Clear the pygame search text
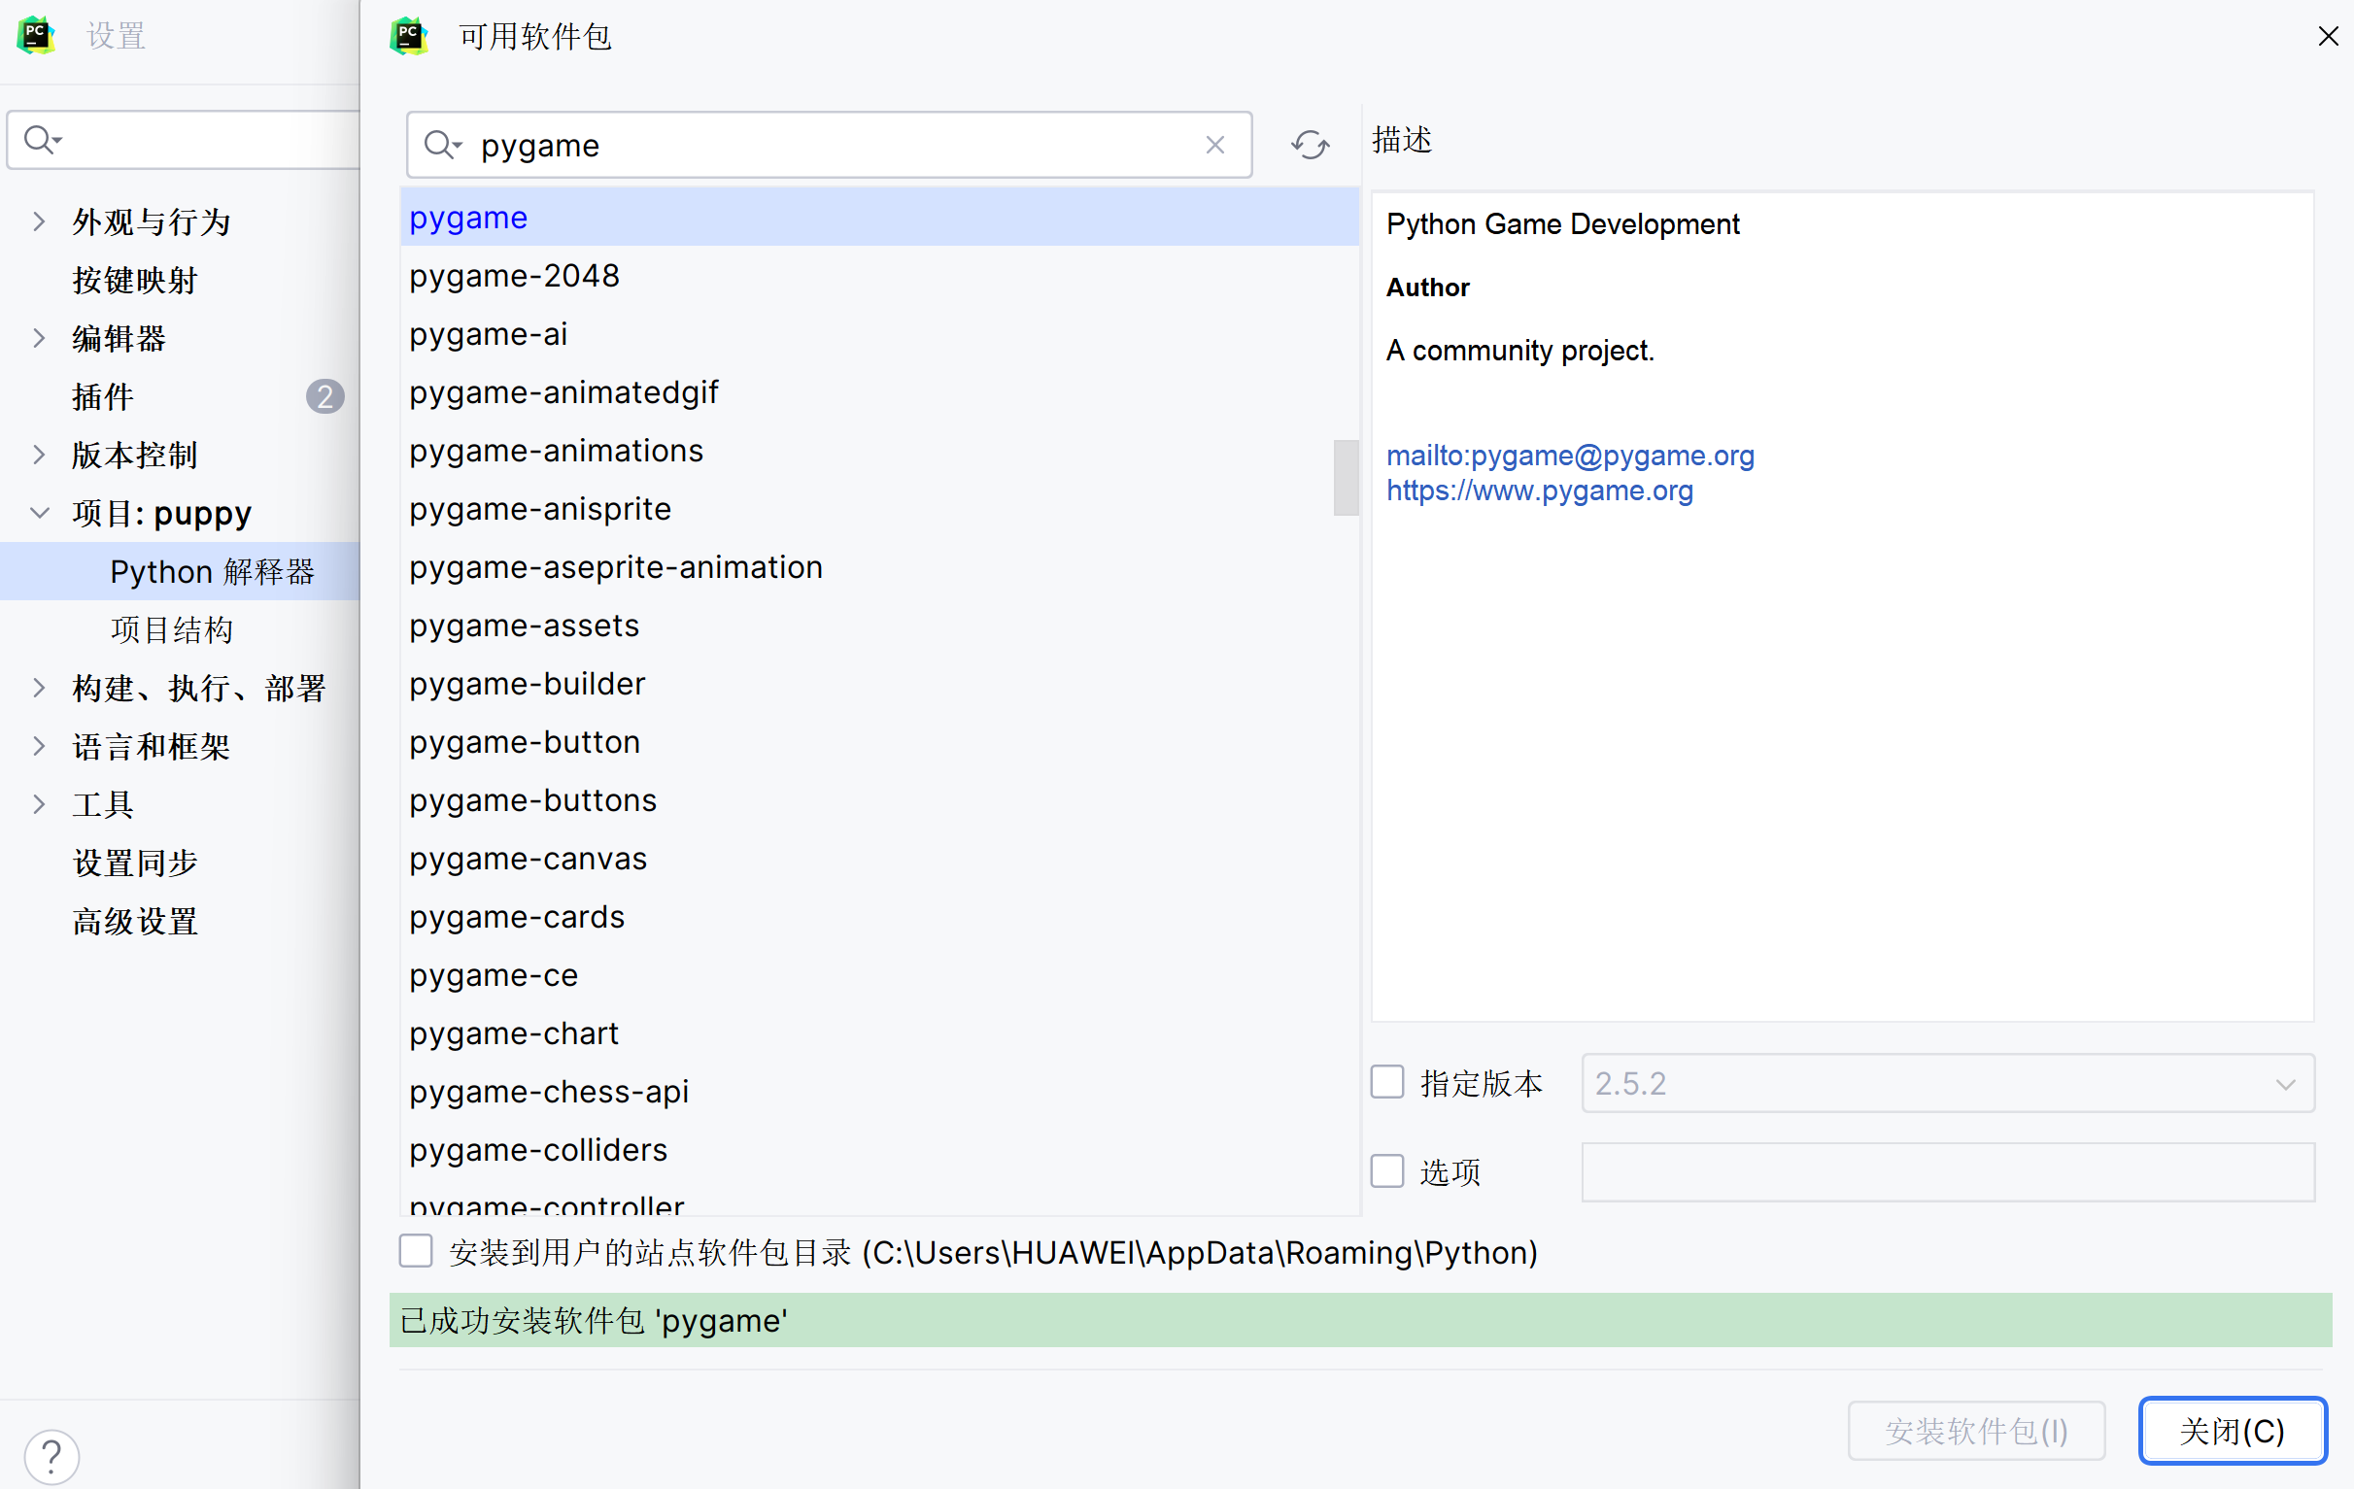Screen dimensions: 2354x1489 [x=1214, y=145]
